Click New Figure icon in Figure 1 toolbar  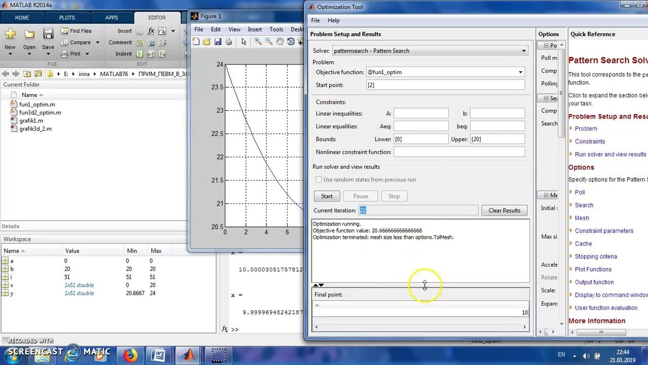(x=196, y=42)
